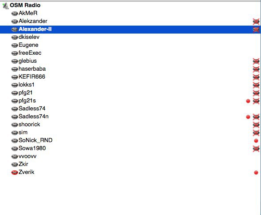Screen dimensions: 261x215
Task: Click the lips icon left of AkMeR
Action: click(x=15, y=13)
